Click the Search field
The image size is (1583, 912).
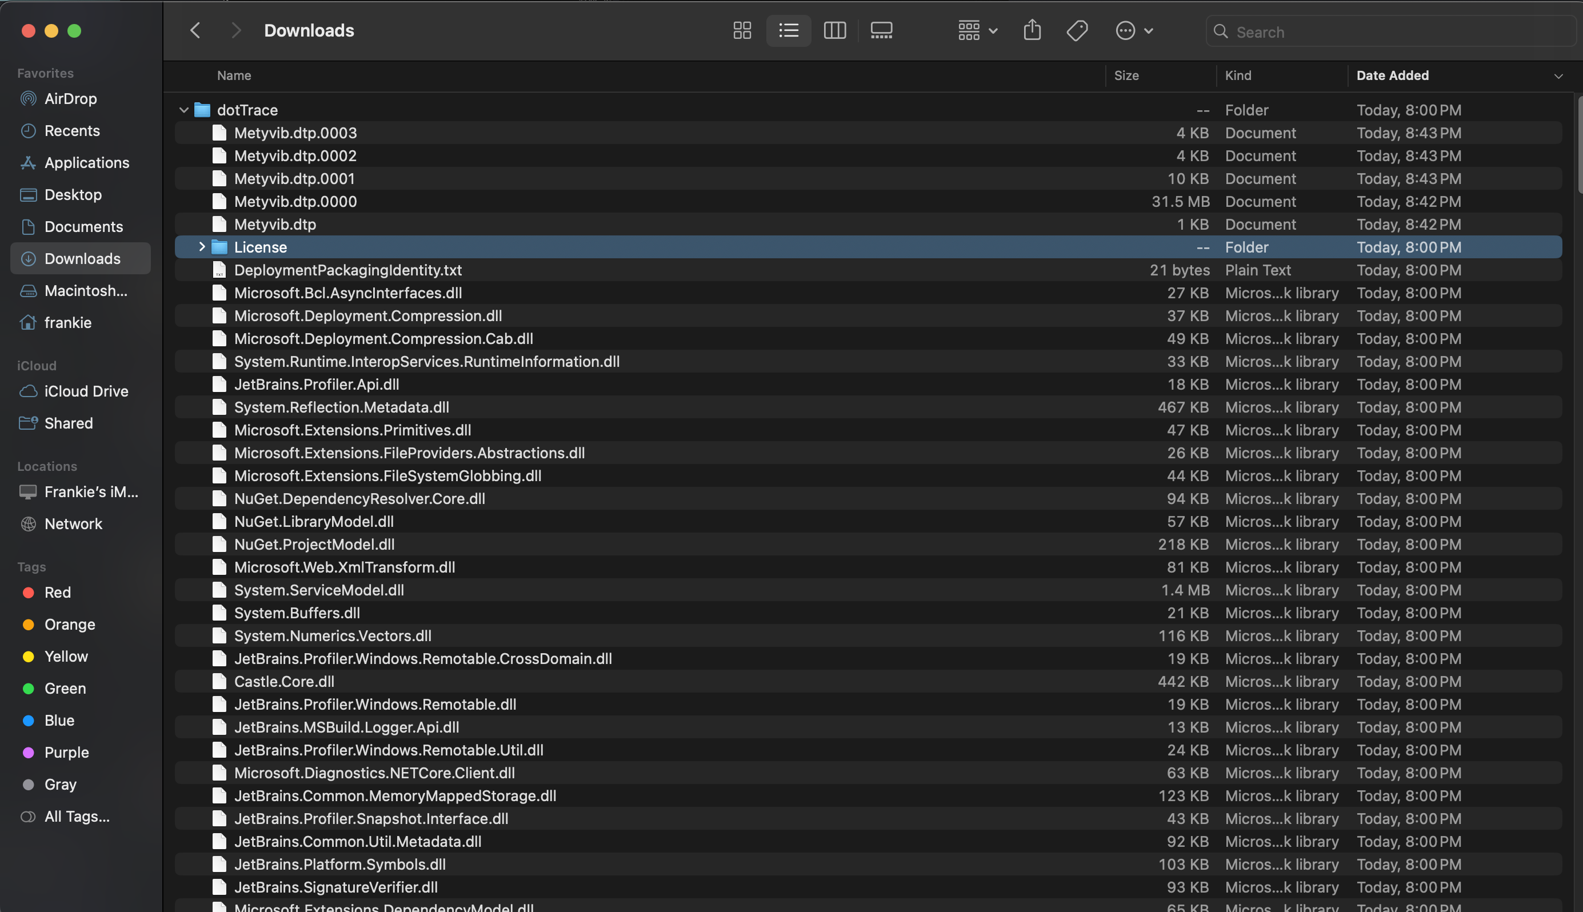[1390, 31]
